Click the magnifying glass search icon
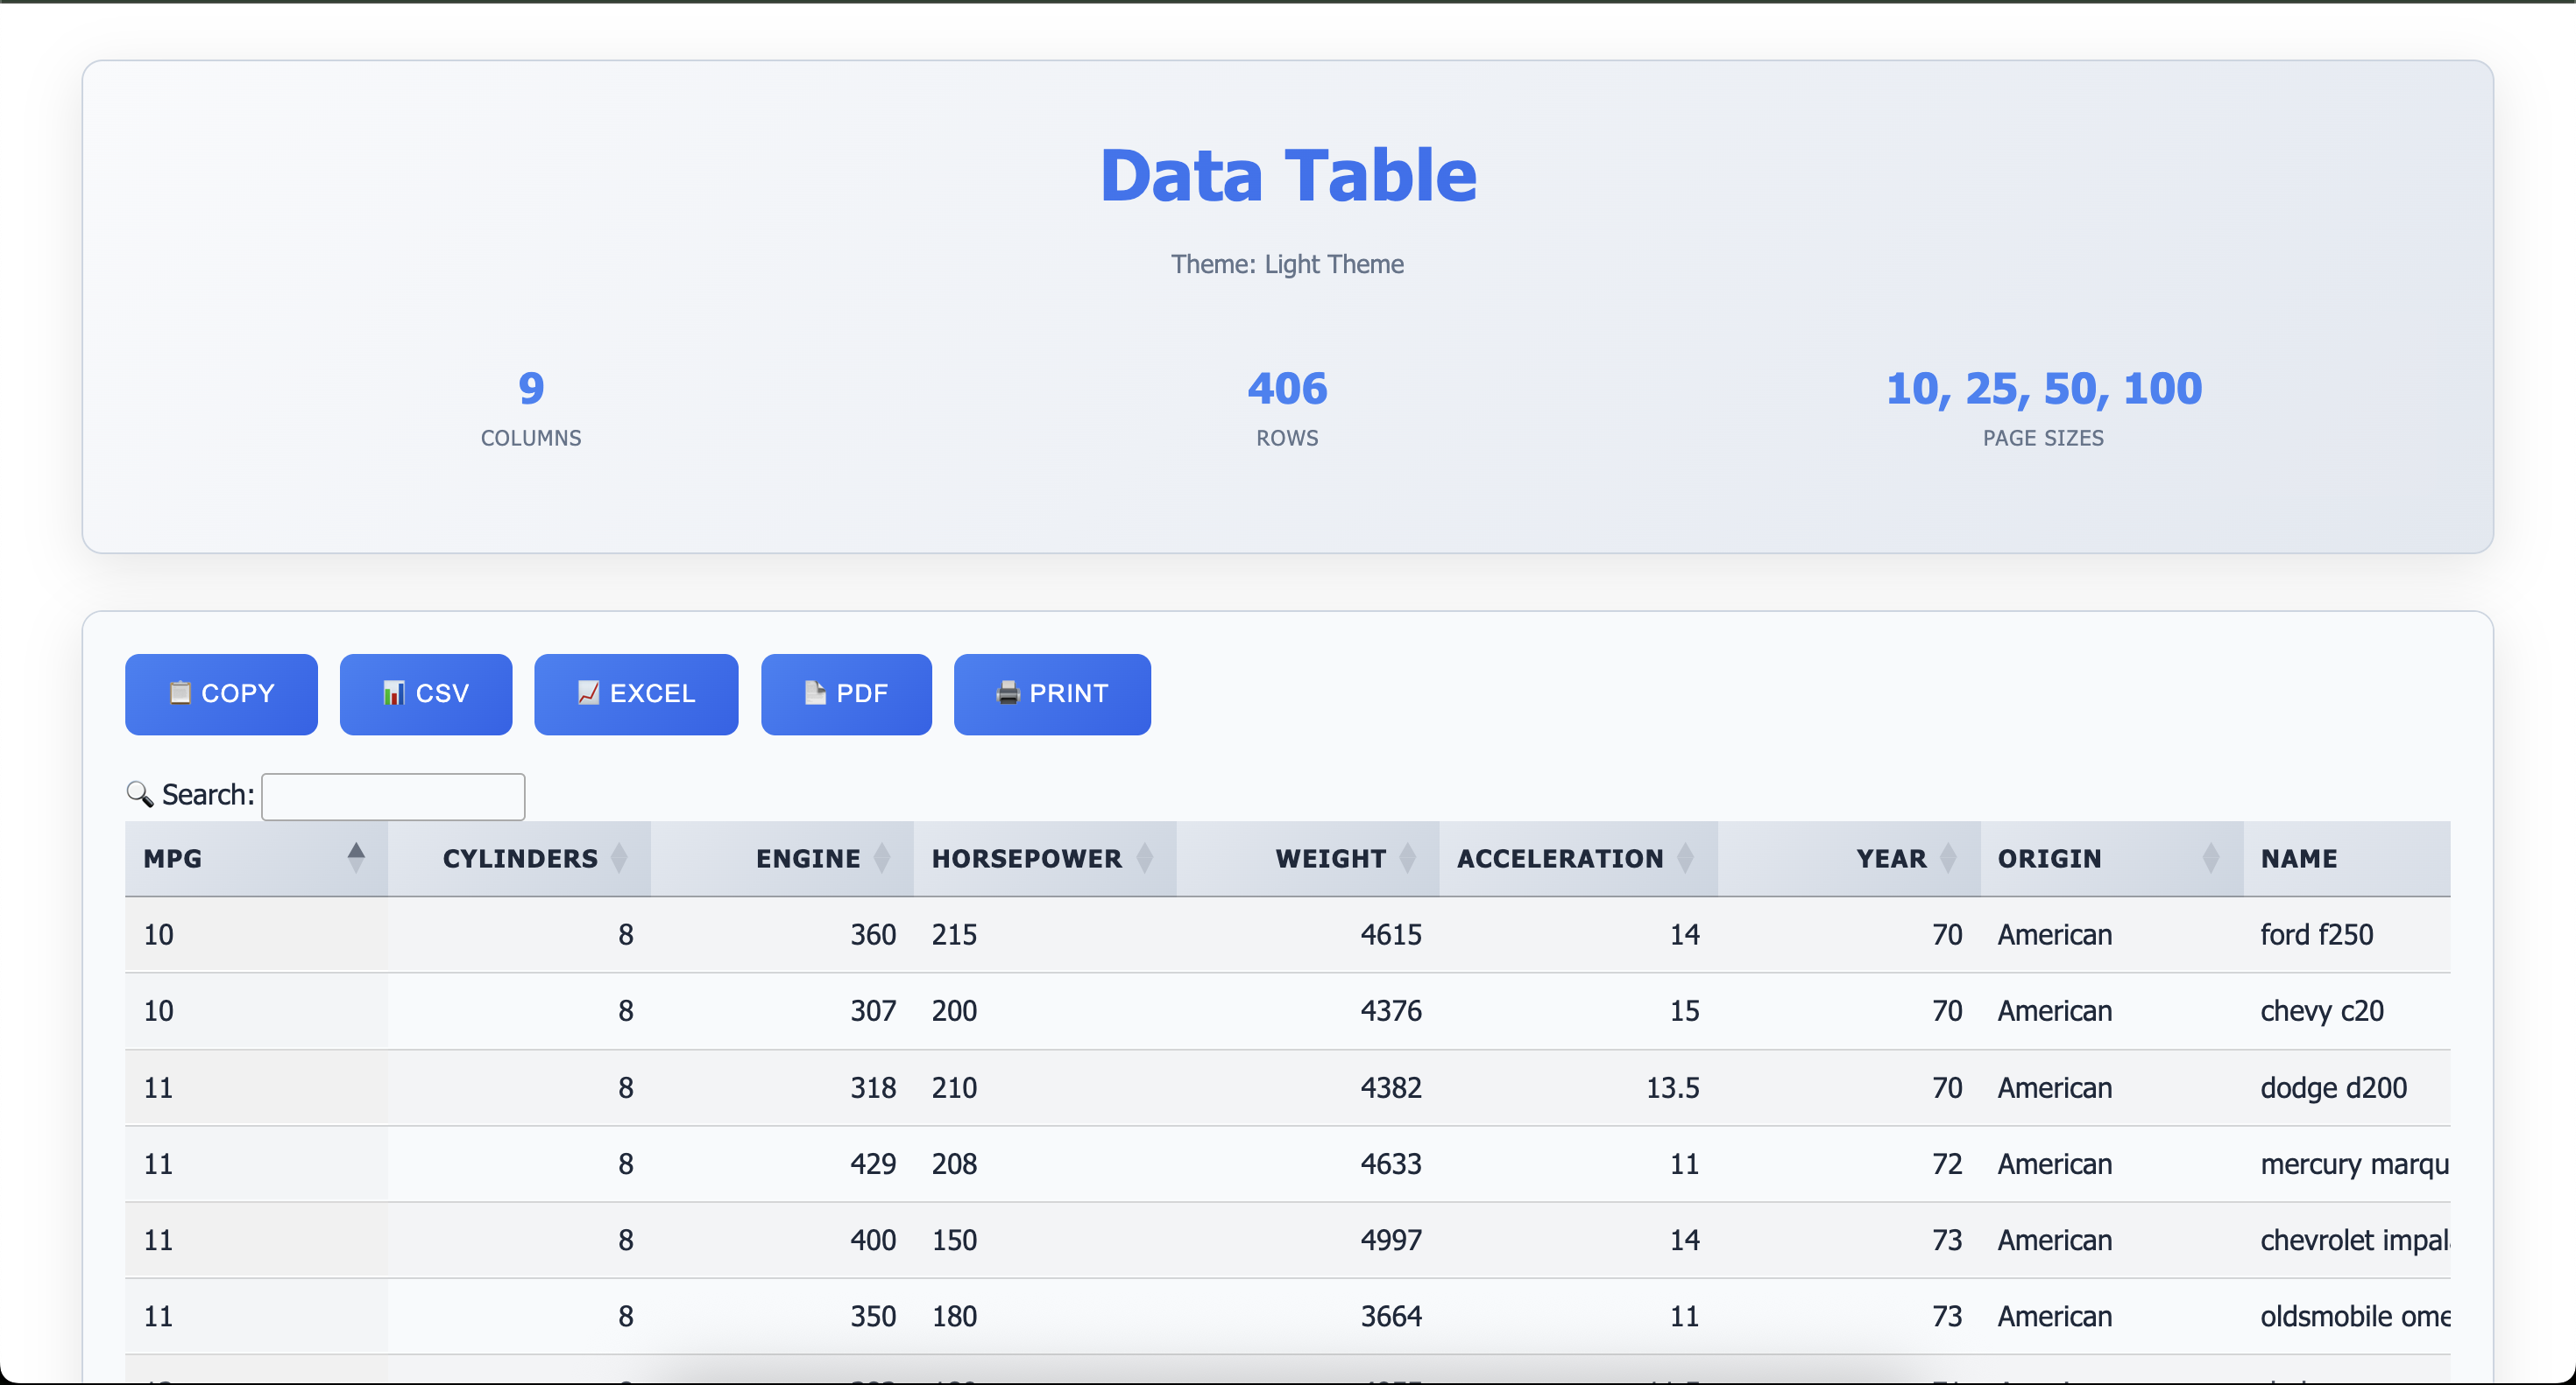 tap(140, 794)
